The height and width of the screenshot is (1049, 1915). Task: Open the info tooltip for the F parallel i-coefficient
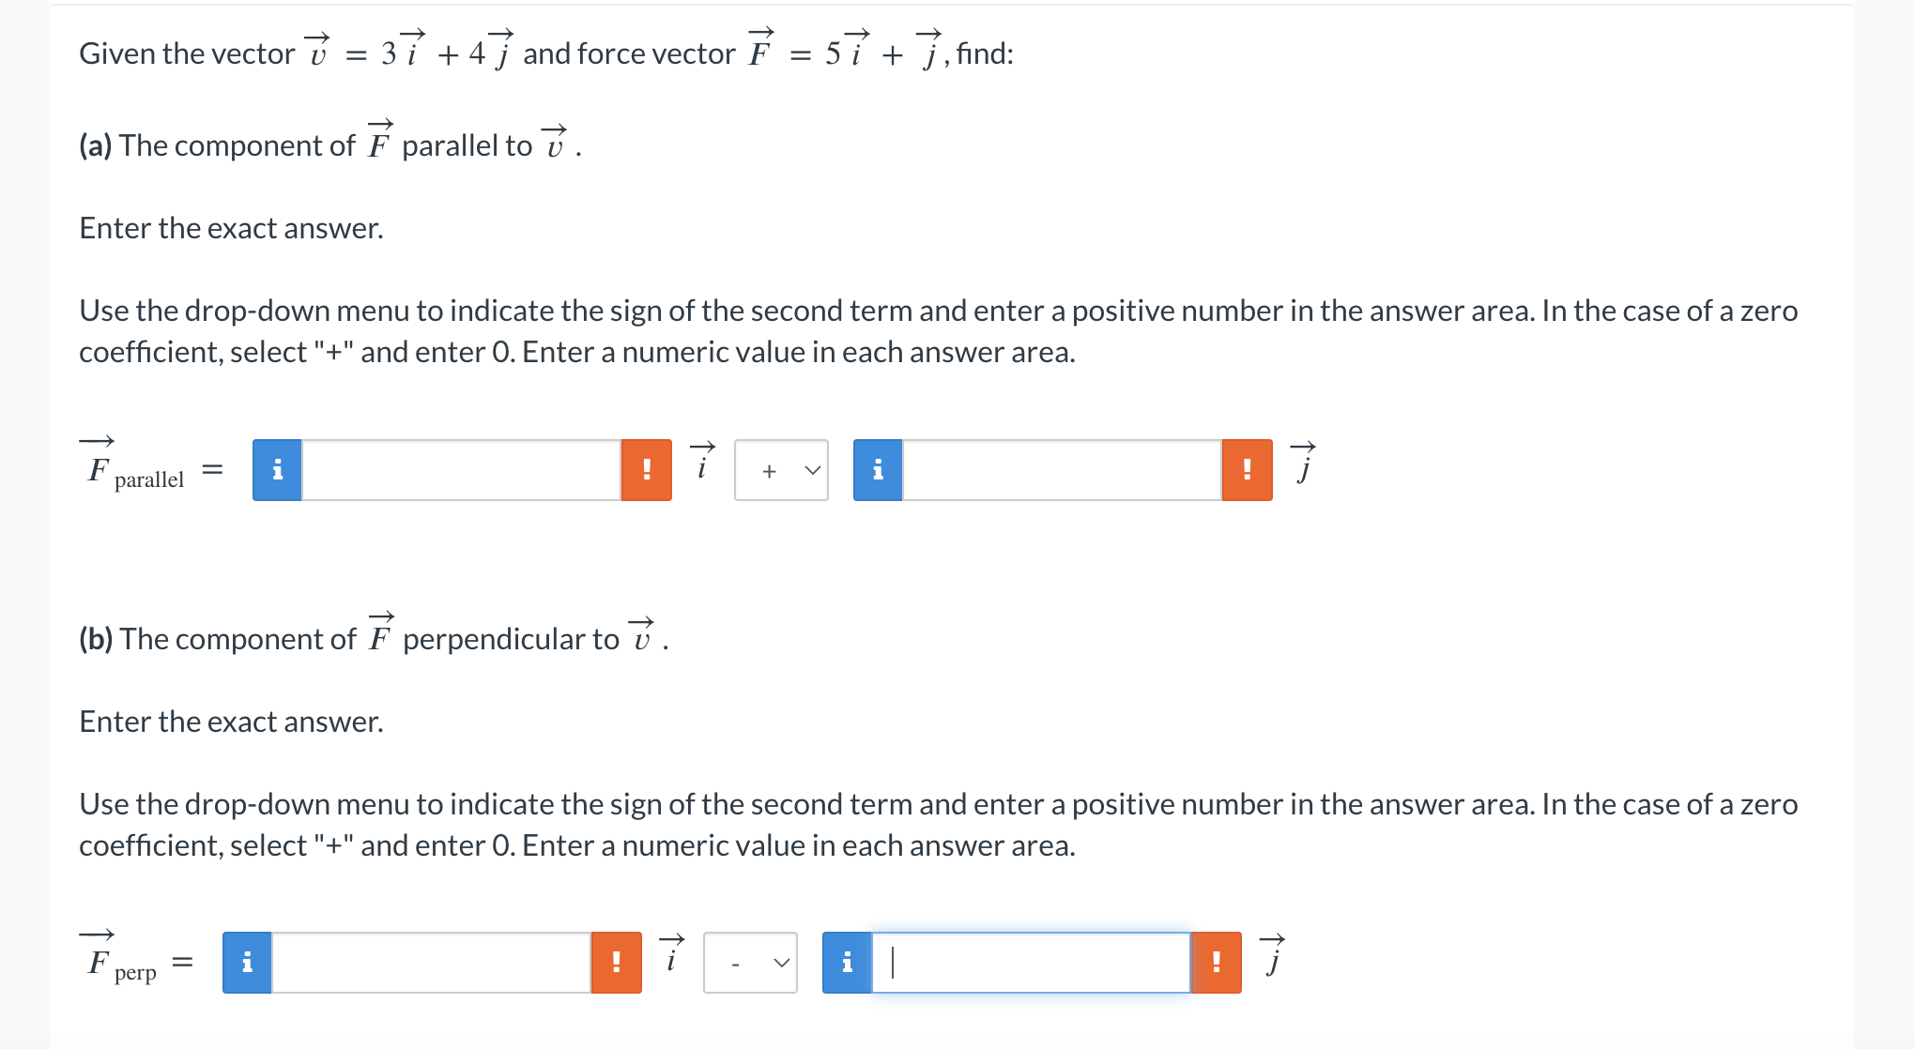click(x=277, y=470)
